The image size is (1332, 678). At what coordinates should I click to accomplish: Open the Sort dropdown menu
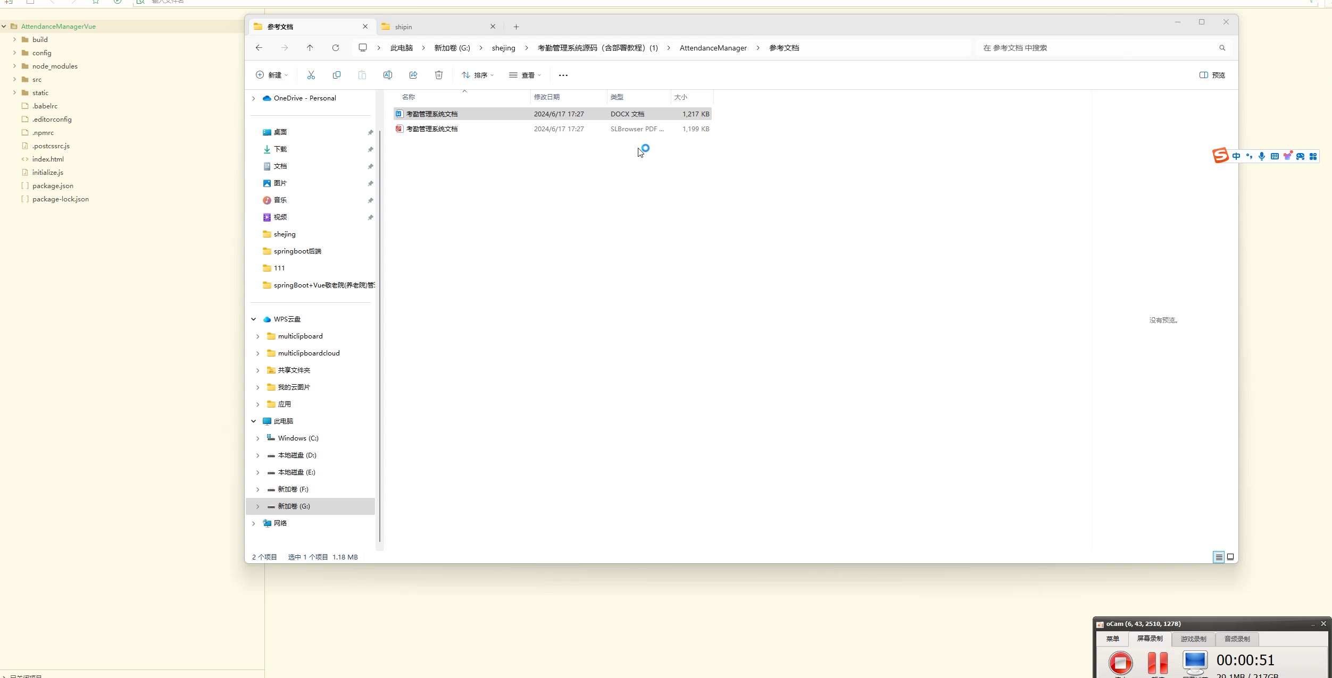pos(478,75)
